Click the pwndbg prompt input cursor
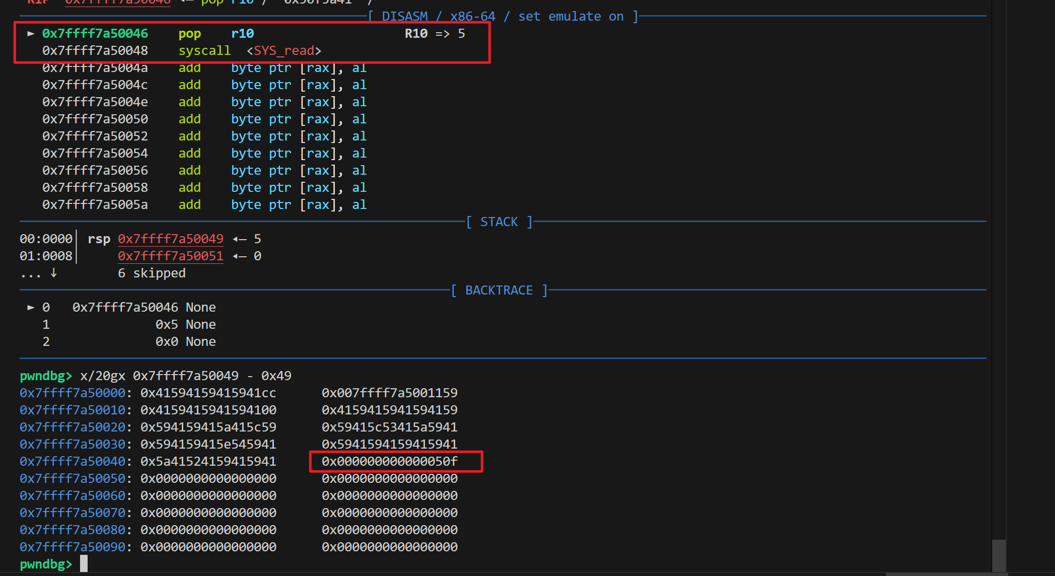1055x576 pixels. (x=84, y=564)
